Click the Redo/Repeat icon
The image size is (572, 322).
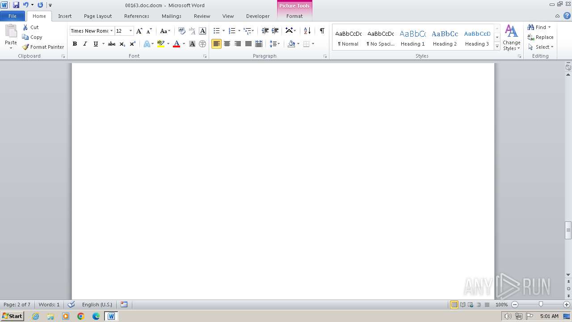pyautogui.click(x=40, y=5)
